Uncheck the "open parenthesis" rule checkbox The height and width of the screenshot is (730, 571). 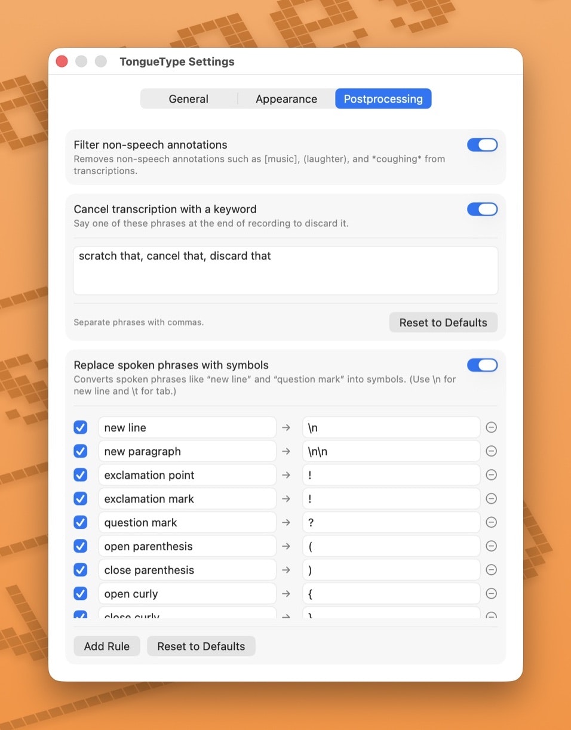pyautogui.click(x=81, y=546)
